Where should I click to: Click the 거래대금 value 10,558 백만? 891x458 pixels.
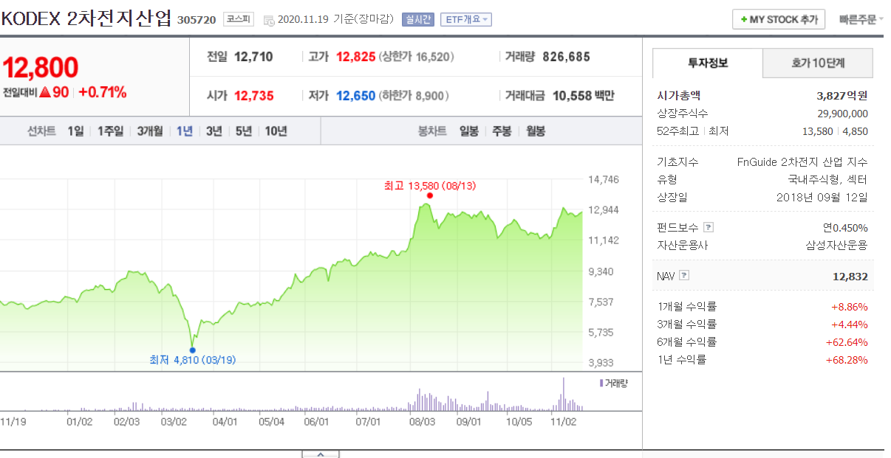[584, 96]
